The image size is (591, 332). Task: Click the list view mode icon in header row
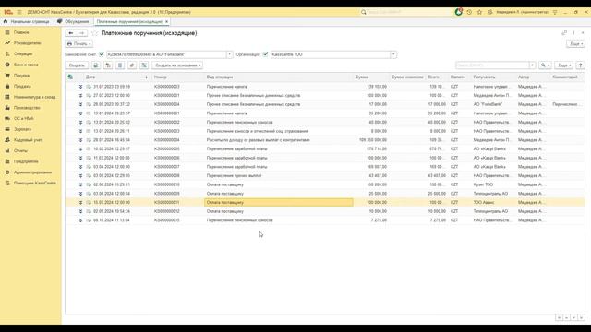tap(70, 77)
